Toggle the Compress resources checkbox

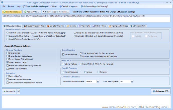click(99, 72)
